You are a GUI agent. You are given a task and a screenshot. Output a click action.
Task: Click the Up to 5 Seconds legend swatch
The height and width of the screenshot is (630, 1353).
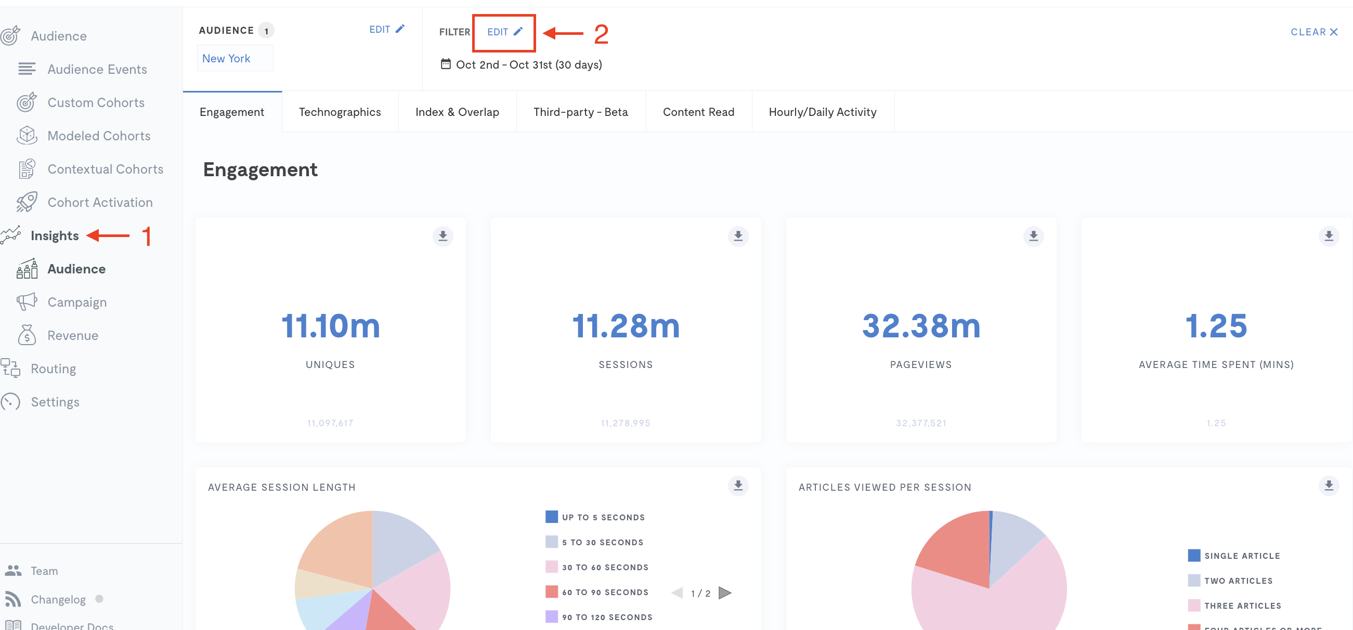click(x=551, y=517)
